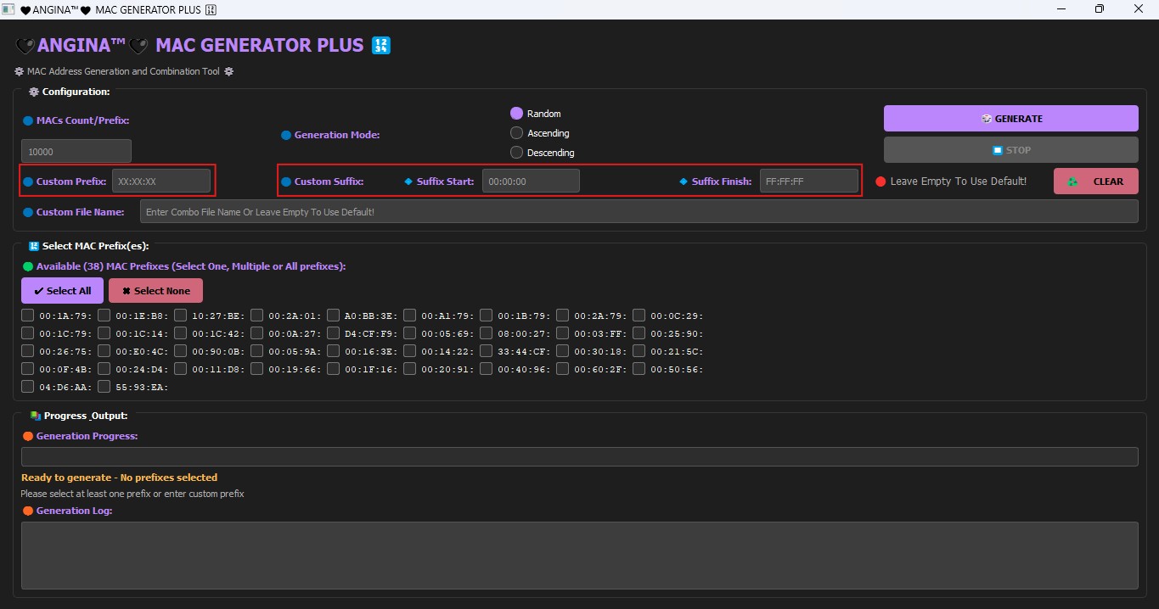This screenshot has width=1159, height=609.
Task: Click the Select None button
Action: click(x=155, y=291)
